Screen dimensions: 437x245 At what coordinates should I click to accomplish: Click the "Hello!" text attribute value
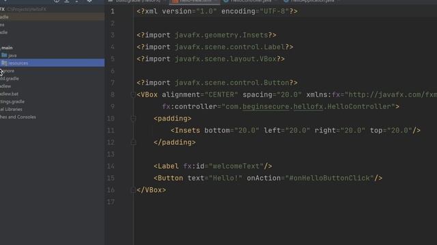coord(225,178)
